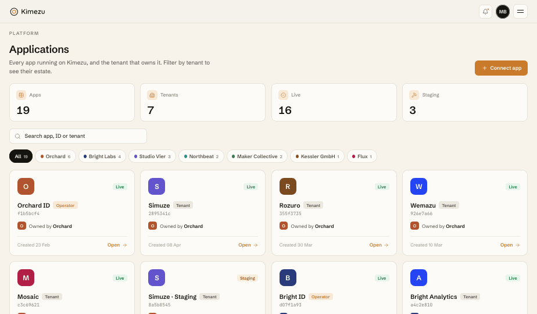The width and height of the screenshot is (537, 314).
Task: Filter apps by Bright Labs tenant
Action: pos(102,156)
